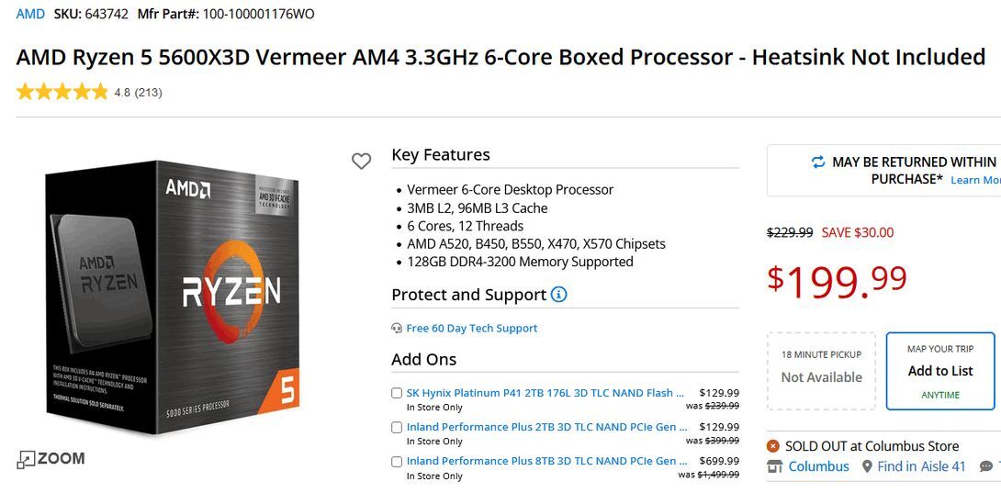1001x493 pixels.
Task: Click Find in Aisle 41 link
Action: pos(921,466)
